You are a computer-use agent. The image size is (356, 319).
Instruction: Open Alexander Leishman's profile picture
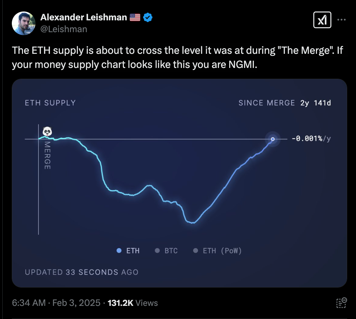point(24,23)
